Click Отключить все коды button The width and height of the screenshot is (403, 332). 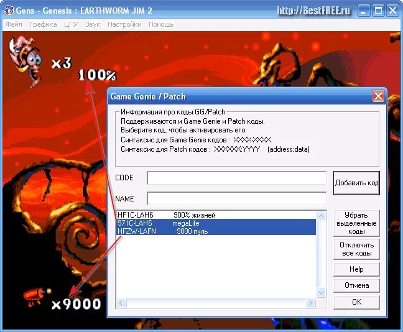pyautogui.click(x=356, y=249)
